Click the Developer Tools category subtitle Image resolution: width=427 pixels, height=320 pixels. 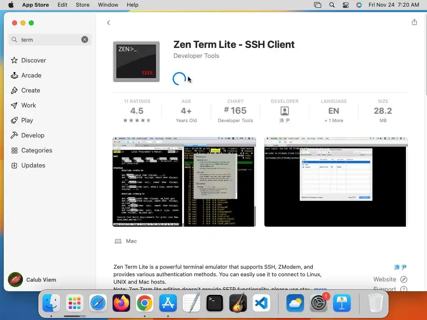196,56
